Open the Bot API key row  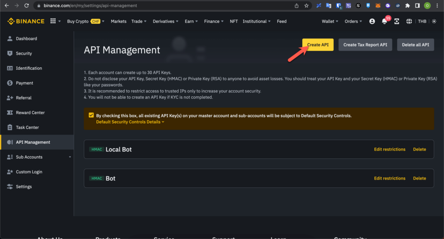(x=259, y=178)
